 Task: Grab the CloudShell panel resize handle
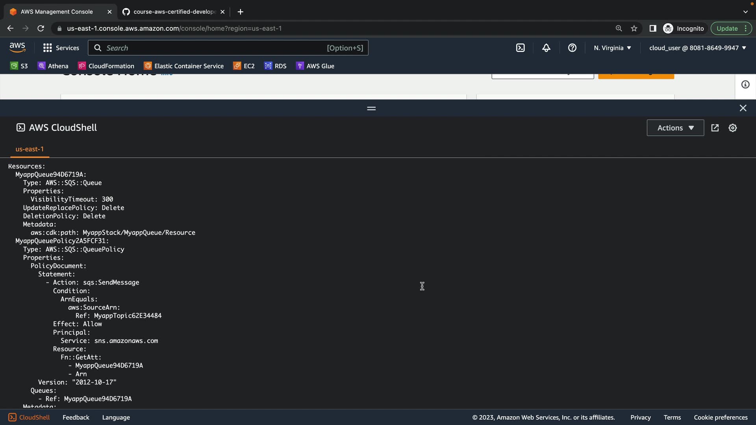pos(371,108)
